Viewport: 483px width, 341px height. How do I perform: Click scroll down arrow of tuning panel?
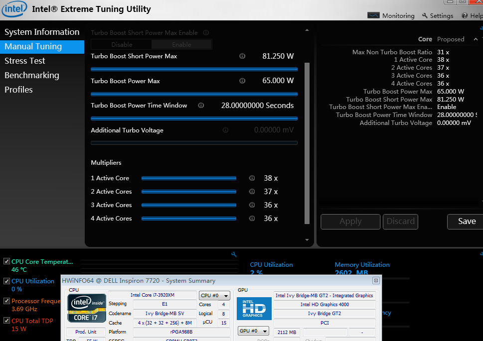[307, 240]
